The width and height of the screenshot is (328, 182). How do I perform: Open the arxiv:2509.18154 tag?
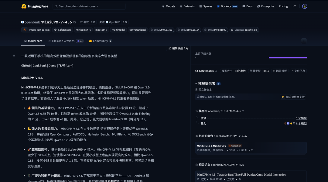click(188, 30)
